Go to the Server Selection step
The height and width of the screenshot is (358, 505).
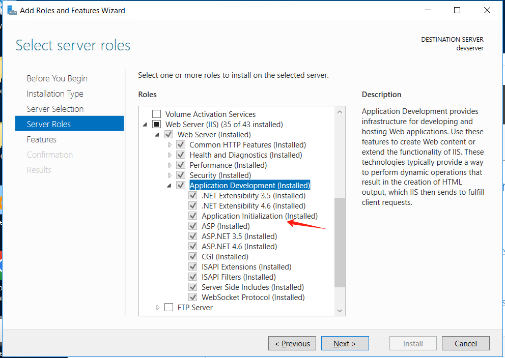55,109
